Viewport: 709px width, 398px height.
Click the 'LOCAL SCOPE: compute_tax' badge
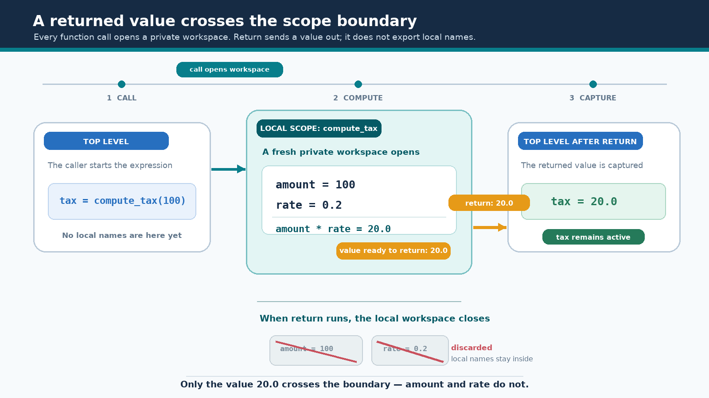319,128
